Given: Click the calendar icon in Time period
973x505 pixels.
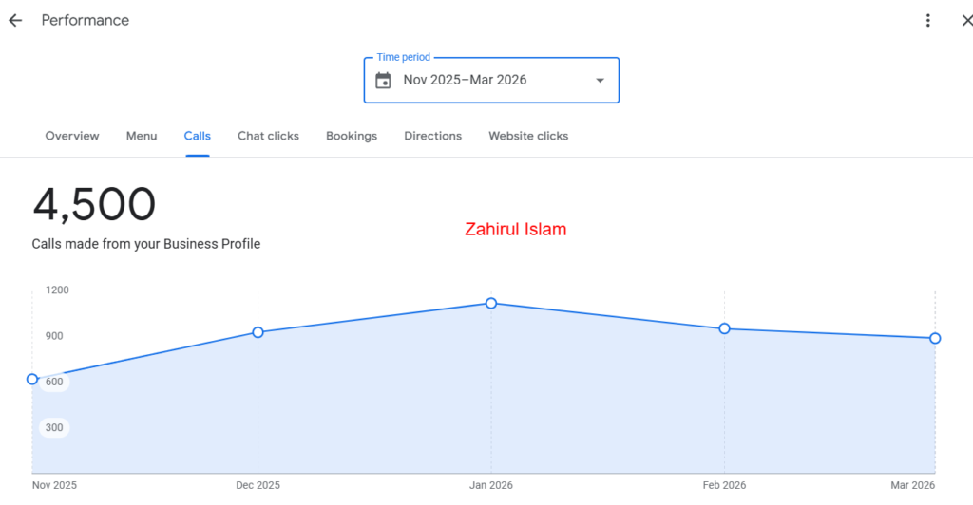Looking at the screenshot, I should (x=383, y=80).
